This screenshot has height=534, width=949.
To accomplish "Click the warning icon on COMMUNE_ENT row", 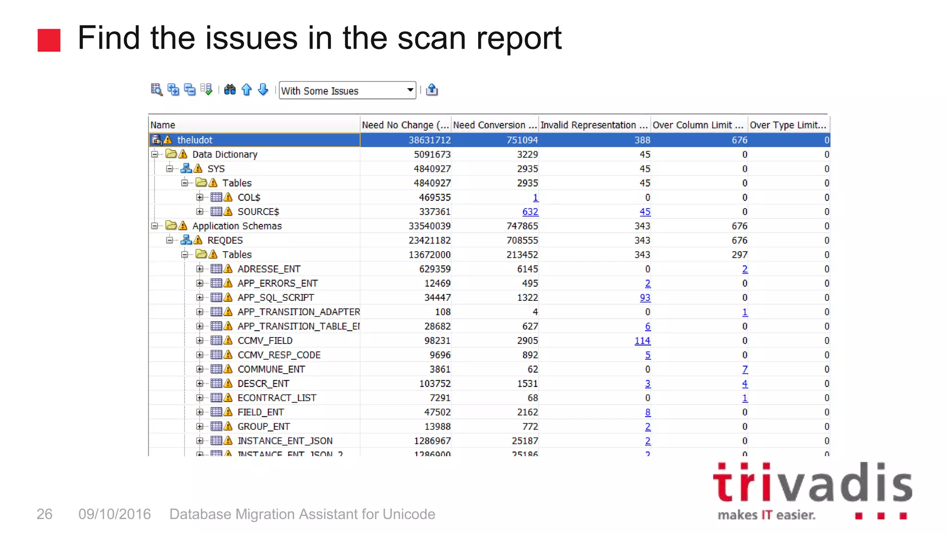I will click(x=228, y=369).
